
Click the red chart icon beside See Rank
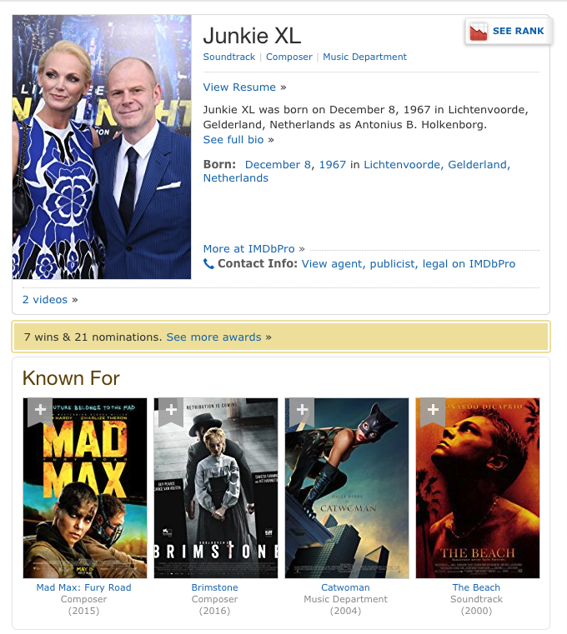click(x=478, y=32)
